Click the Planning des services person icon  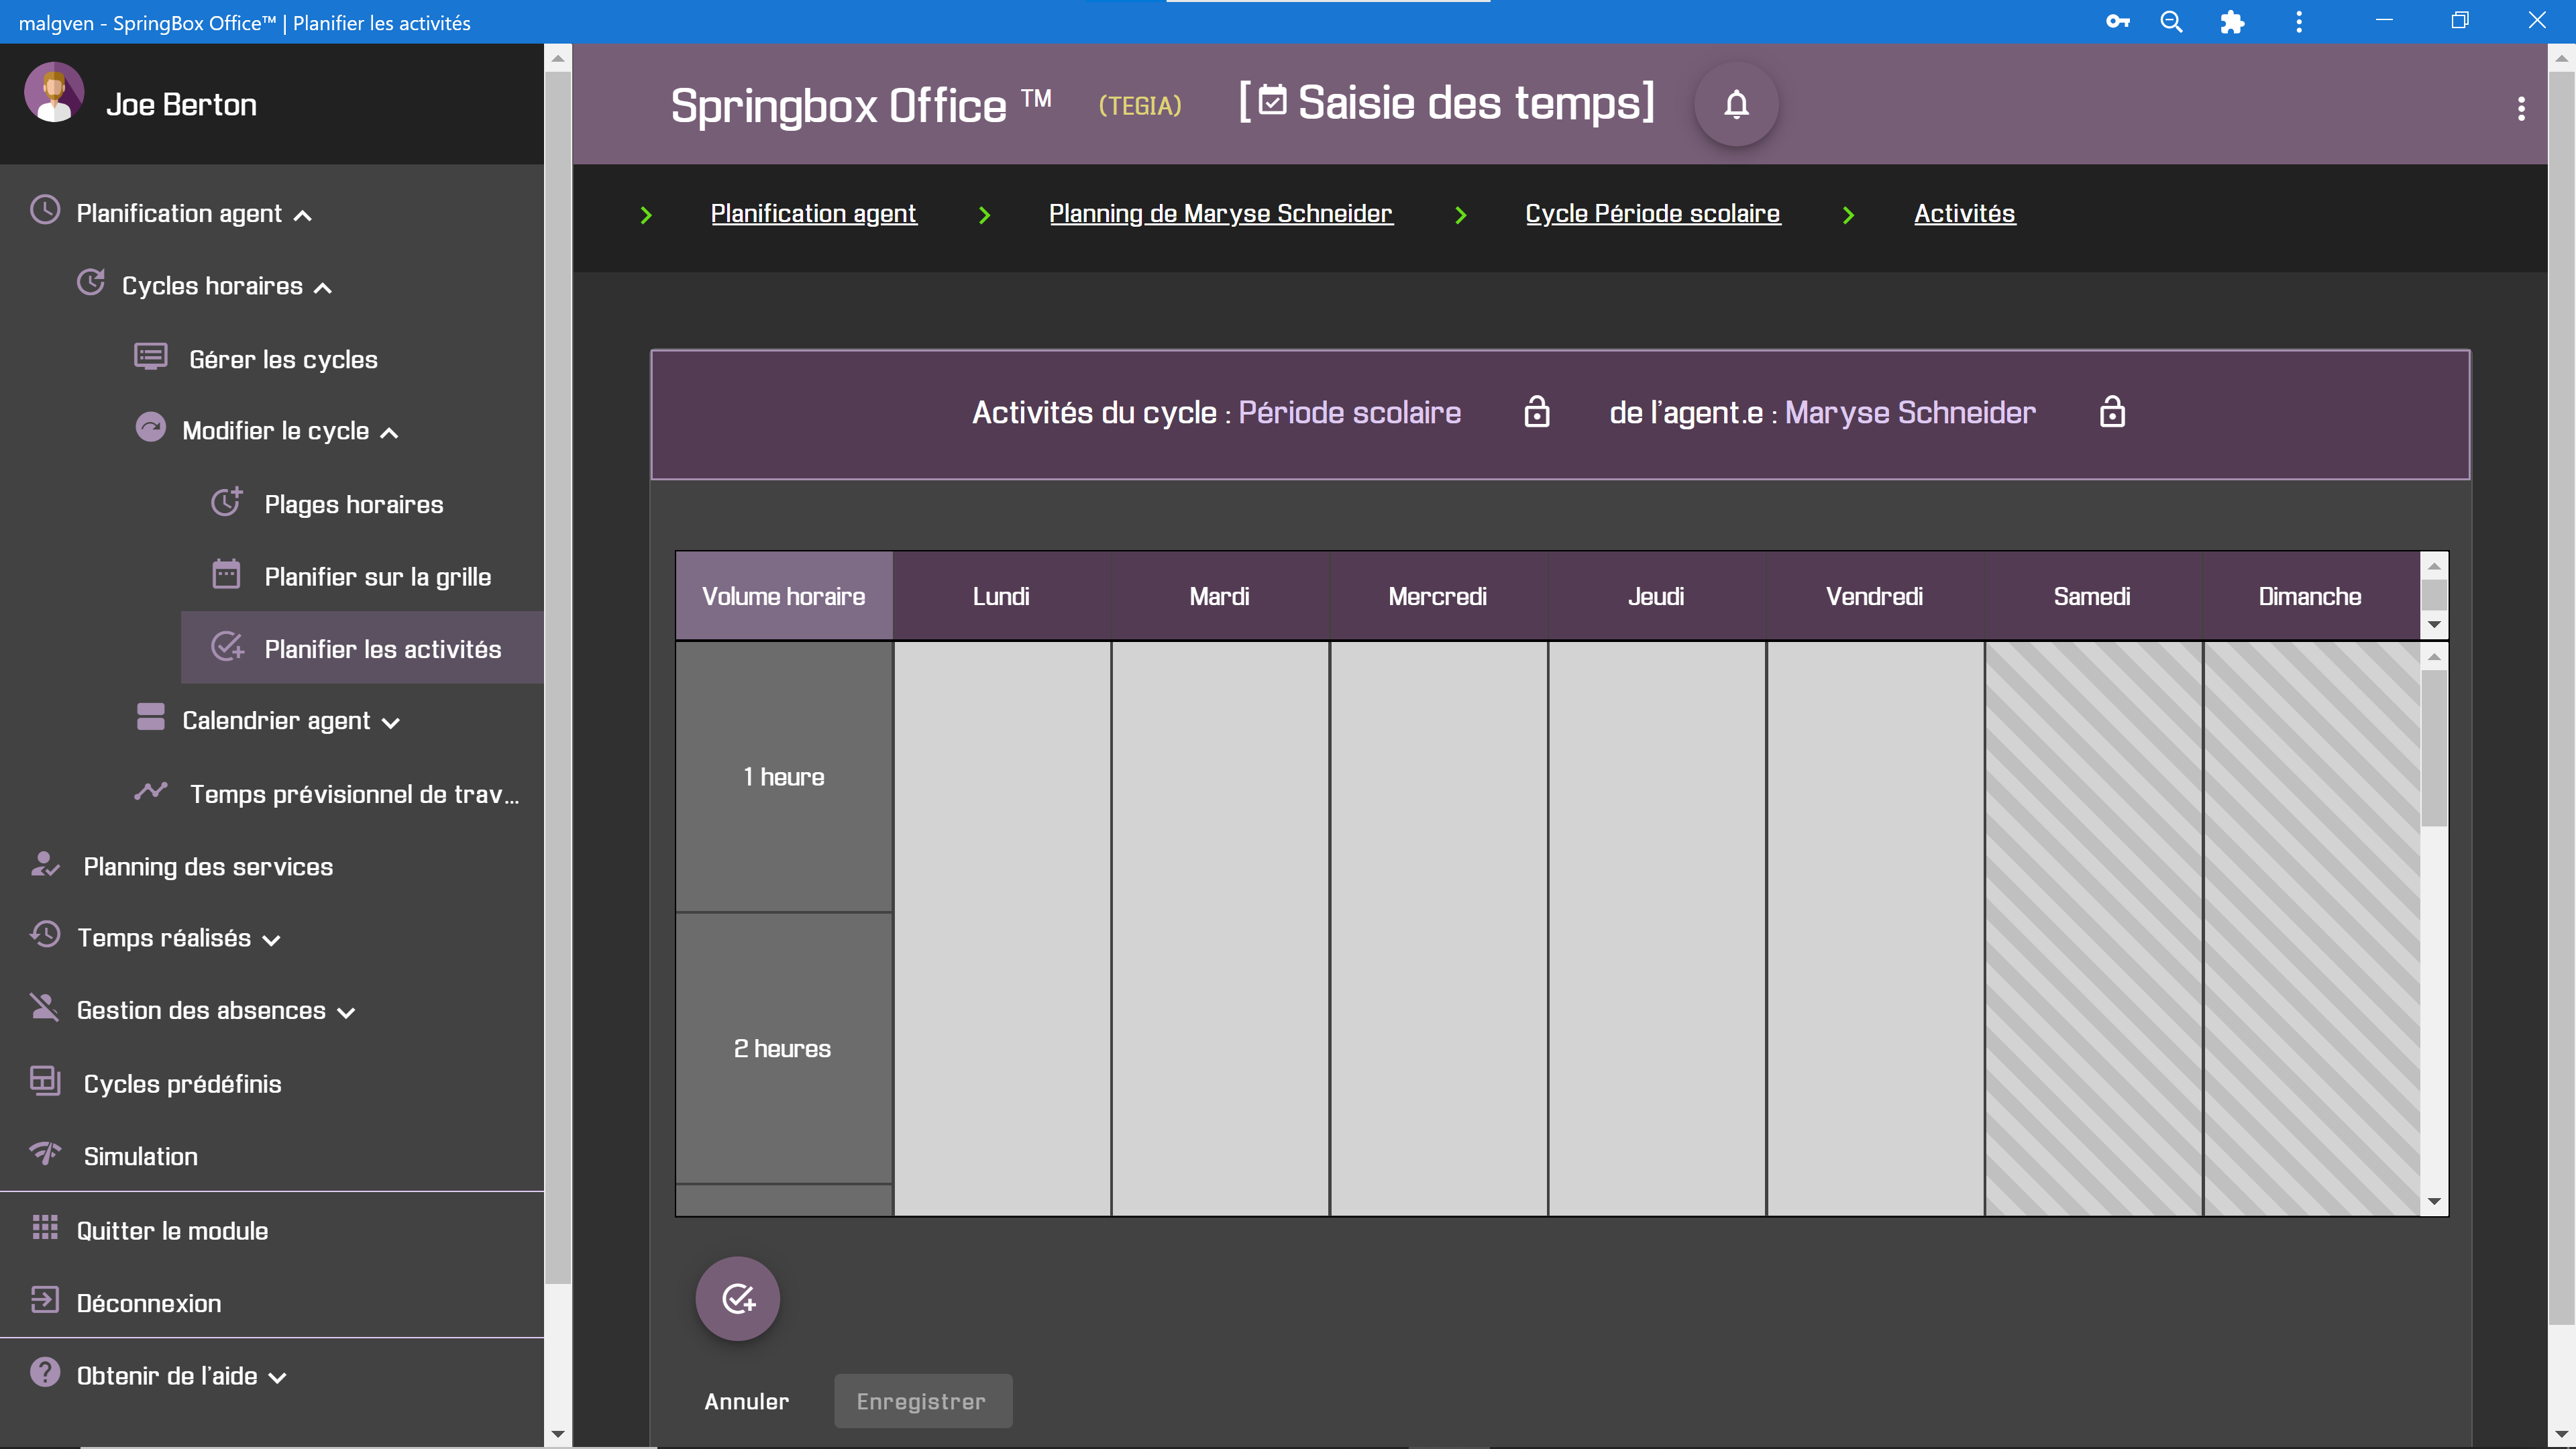tap(45, 864)
